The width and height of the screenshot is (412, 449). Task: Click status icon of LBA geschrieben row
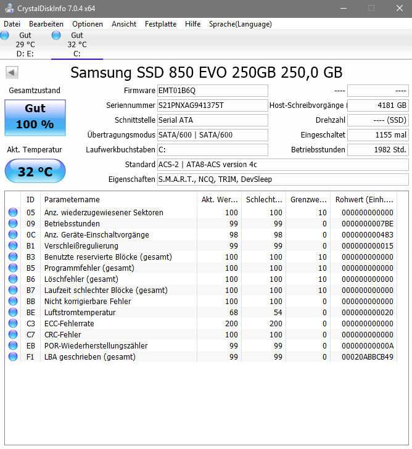[13, 356]
